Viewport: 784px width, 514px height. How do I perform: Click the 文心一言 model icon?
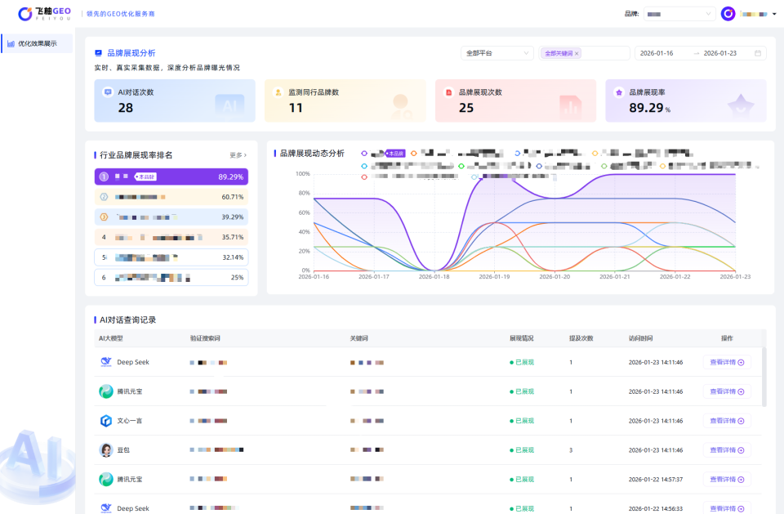click(x=106, y=421)
